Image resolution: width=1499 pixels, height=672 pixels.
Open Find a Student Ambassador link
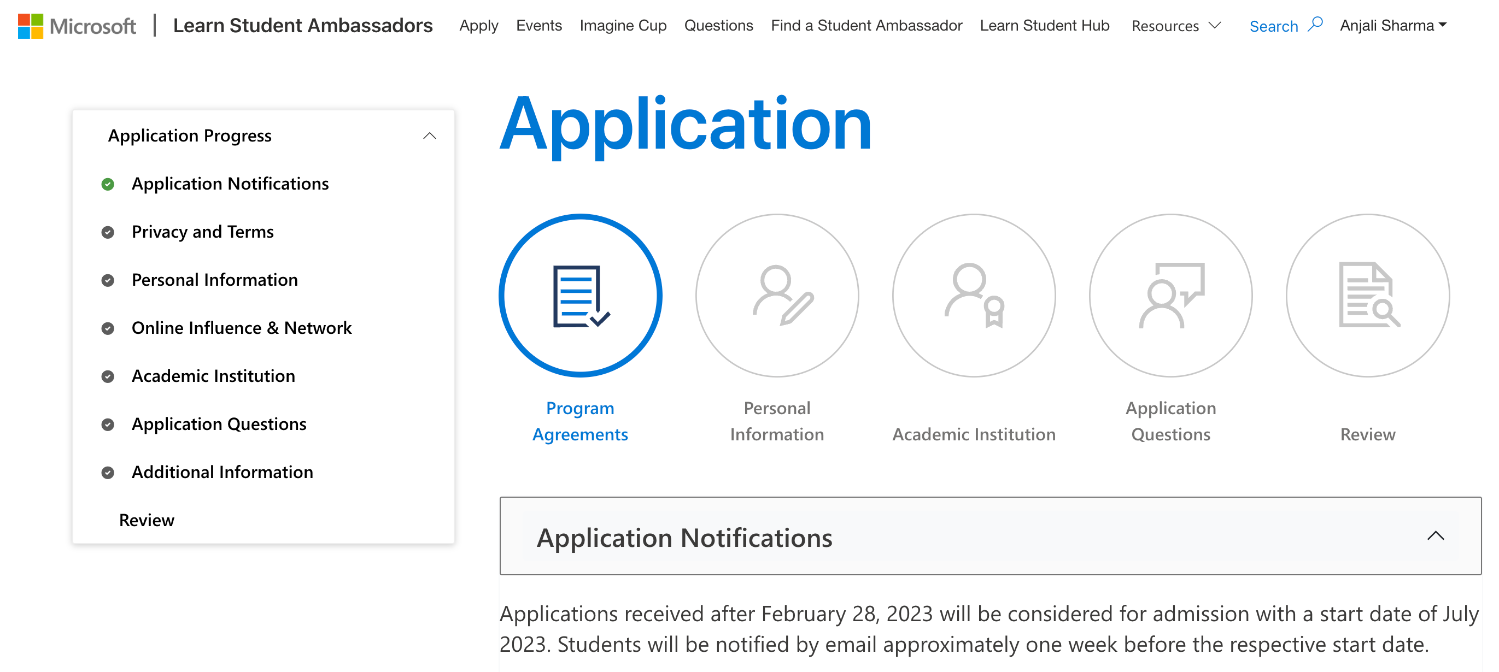(x=866, y=26)
